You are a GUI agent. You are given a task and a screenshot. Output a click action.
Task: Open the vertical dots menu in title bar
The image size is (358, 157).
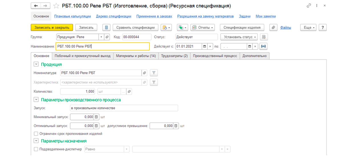317,6
